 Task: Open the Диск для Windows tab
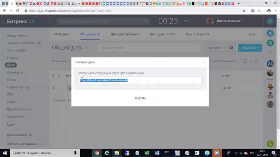(x=125, y=34)
